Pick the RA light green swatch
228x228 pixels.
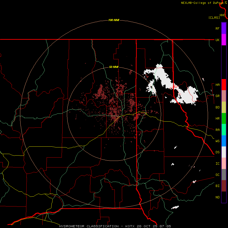tap(224, 130)
